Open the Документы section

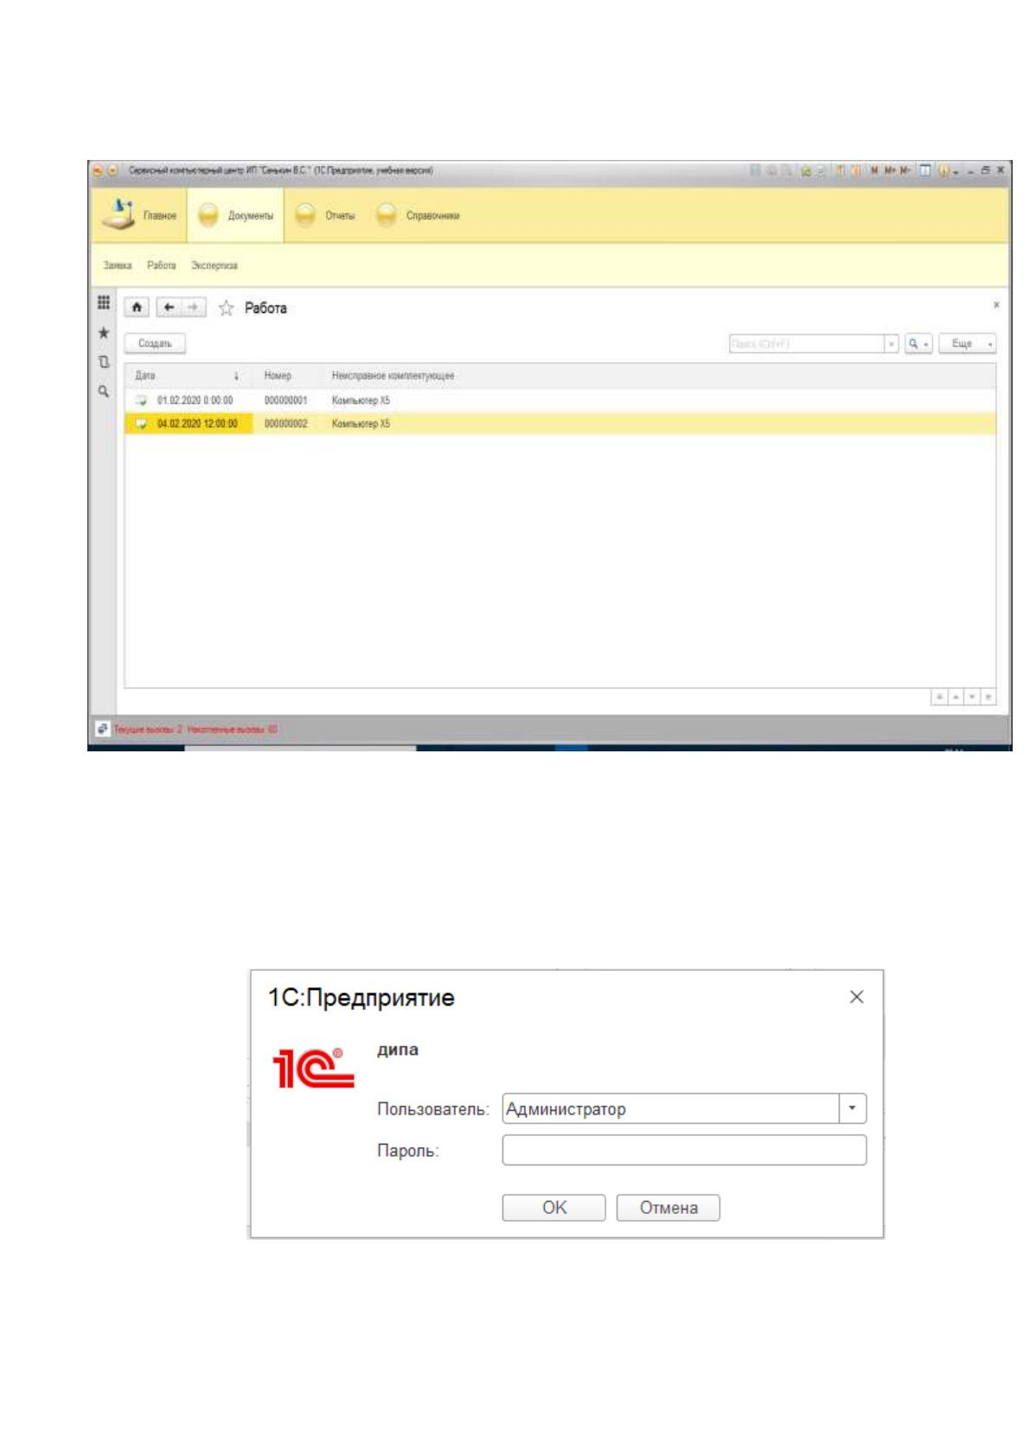tap(236, 215)
